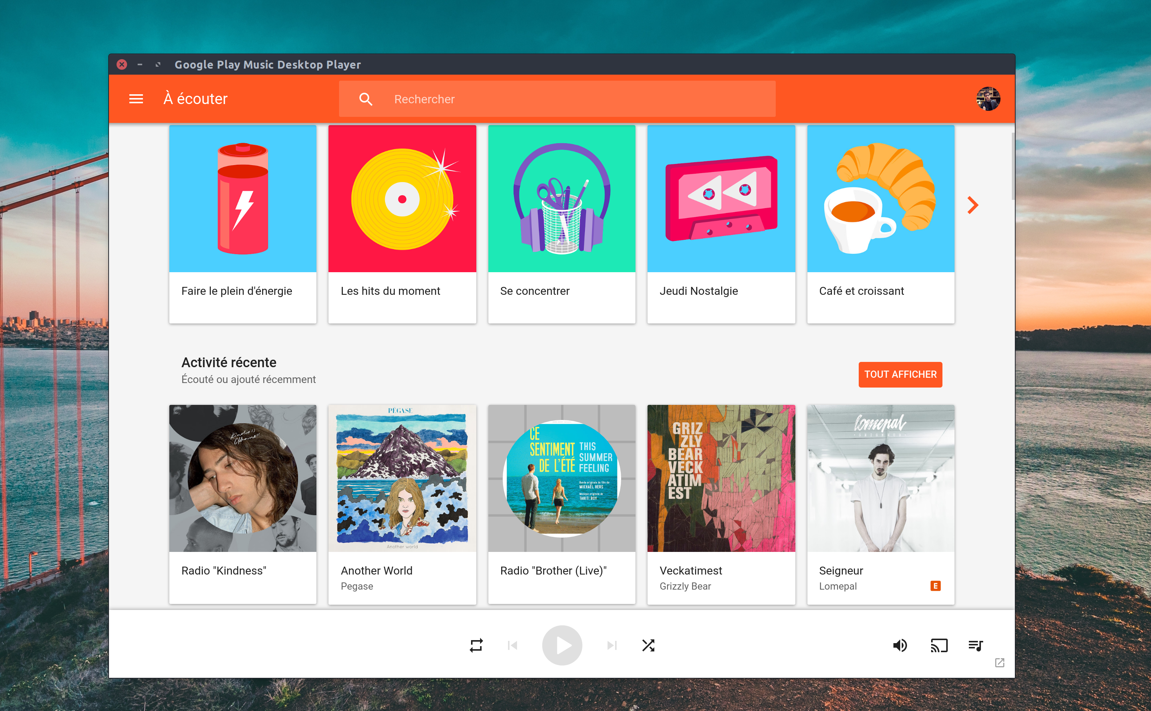Click the explicit E badge on Seigneur
Screen dimensions: 1151x711
coord(935,586)
